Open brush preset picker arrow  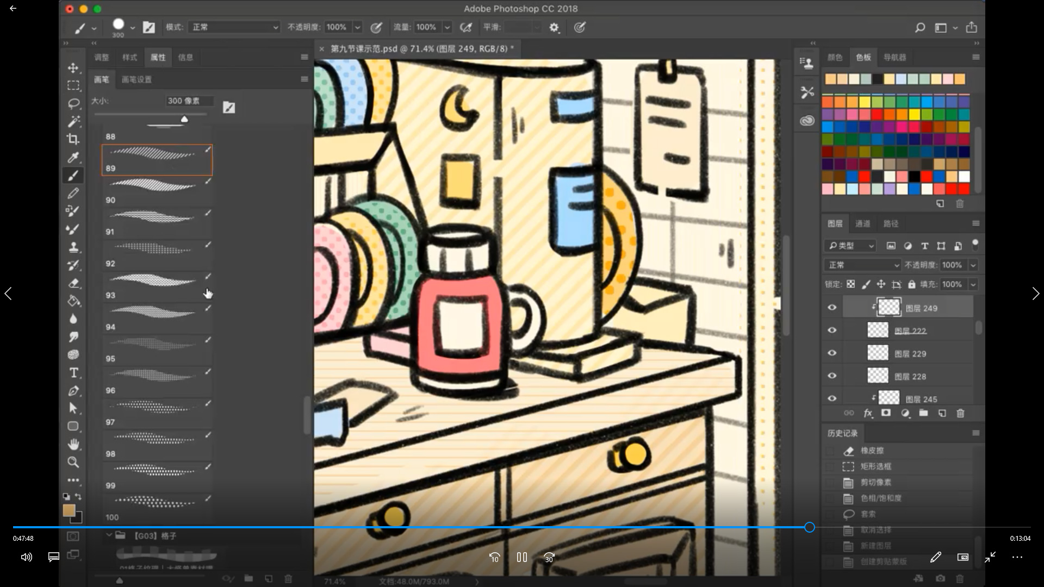pos(132,28)
